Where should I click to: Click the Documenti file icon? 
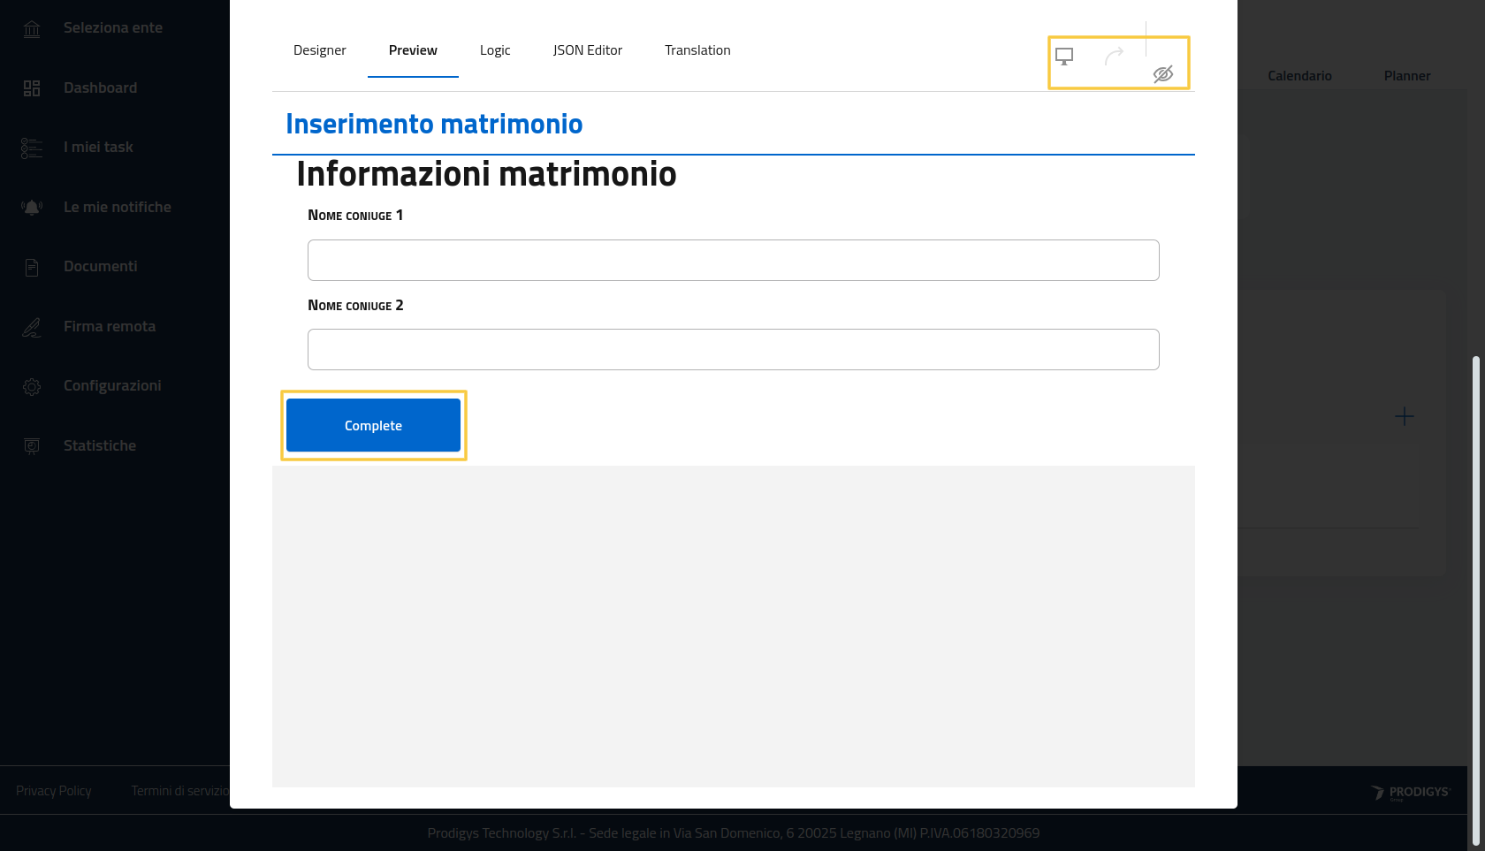click(x=32, y=267)
